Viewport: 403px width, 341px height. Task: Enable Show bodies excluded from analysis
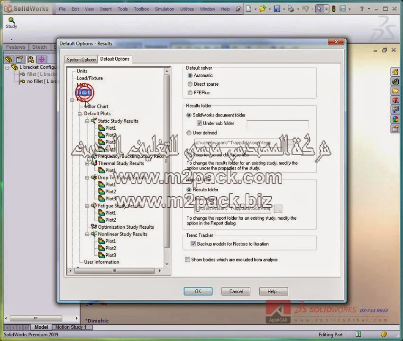[x=188, y=260]
